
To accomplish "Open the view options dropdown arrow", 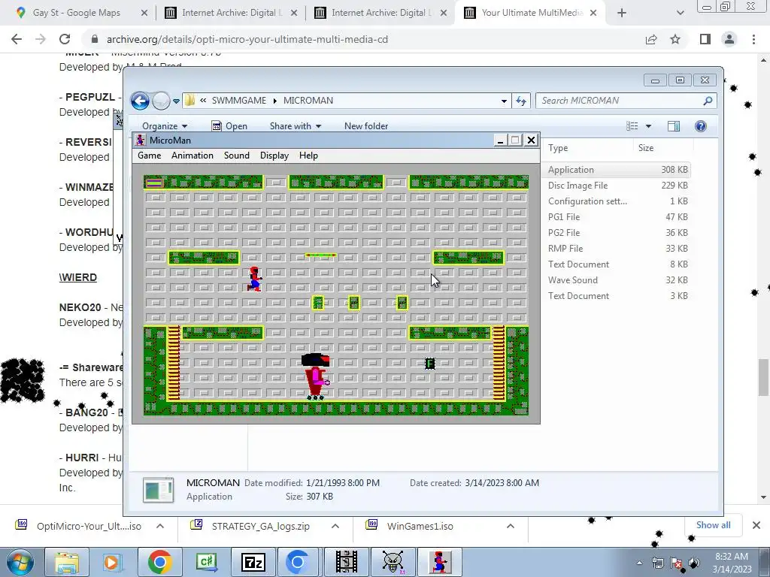I will click(648, 126).
